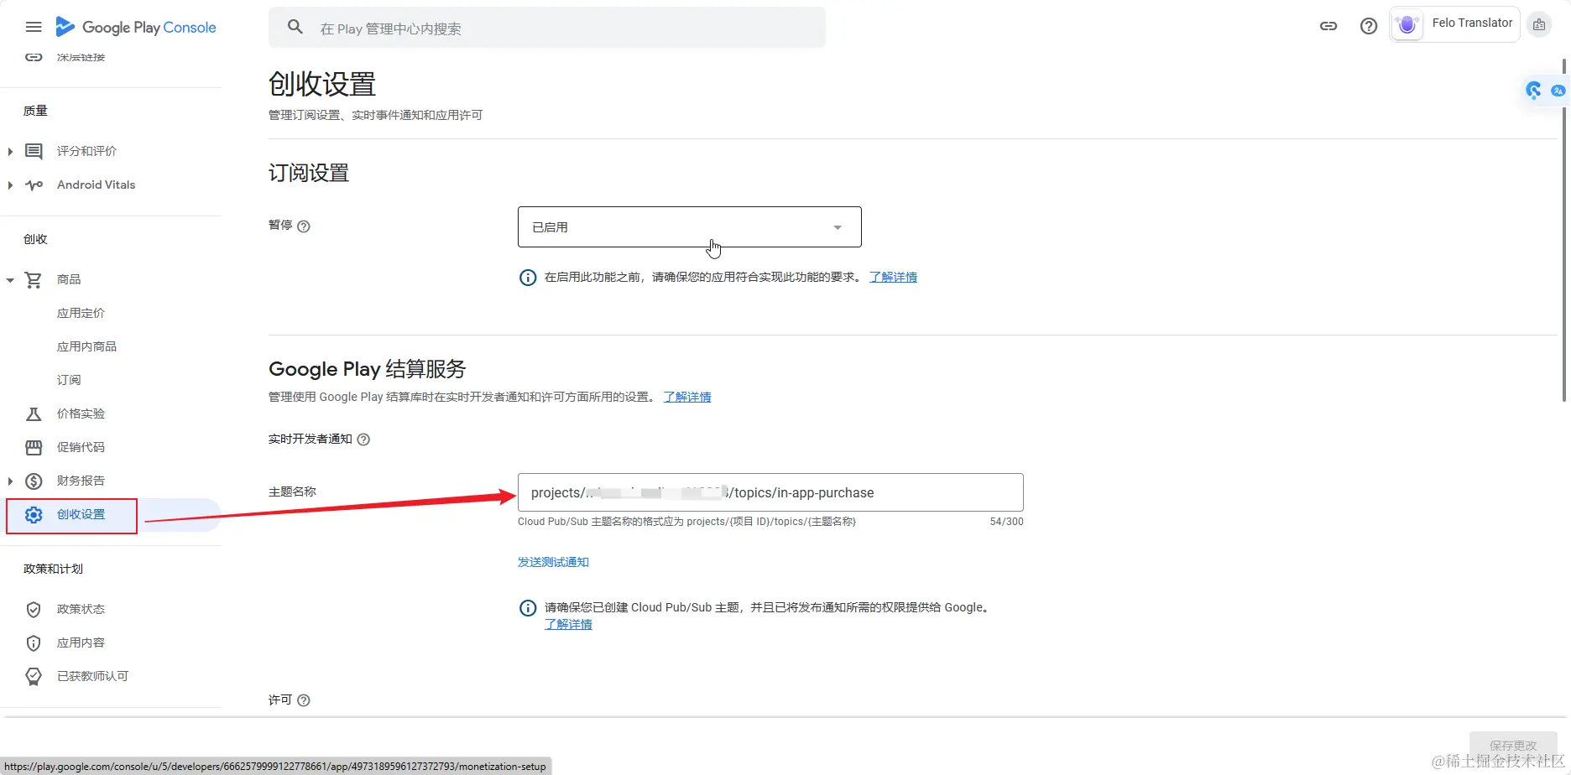The width and height of the screenshot is (1571, 775).
Task: Open 应用定价 in the sidebar
Action: [81, 313]
